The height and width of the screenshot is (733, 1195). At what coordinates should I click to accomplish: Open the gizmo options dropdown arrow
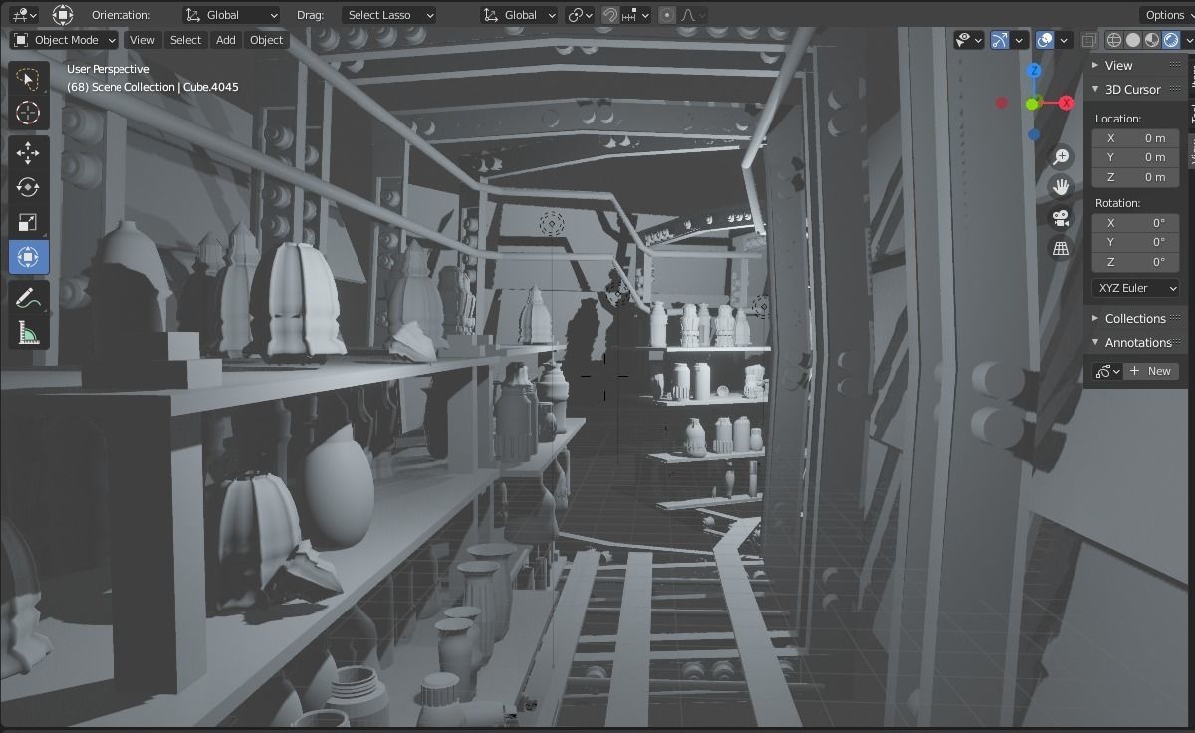1020,40
